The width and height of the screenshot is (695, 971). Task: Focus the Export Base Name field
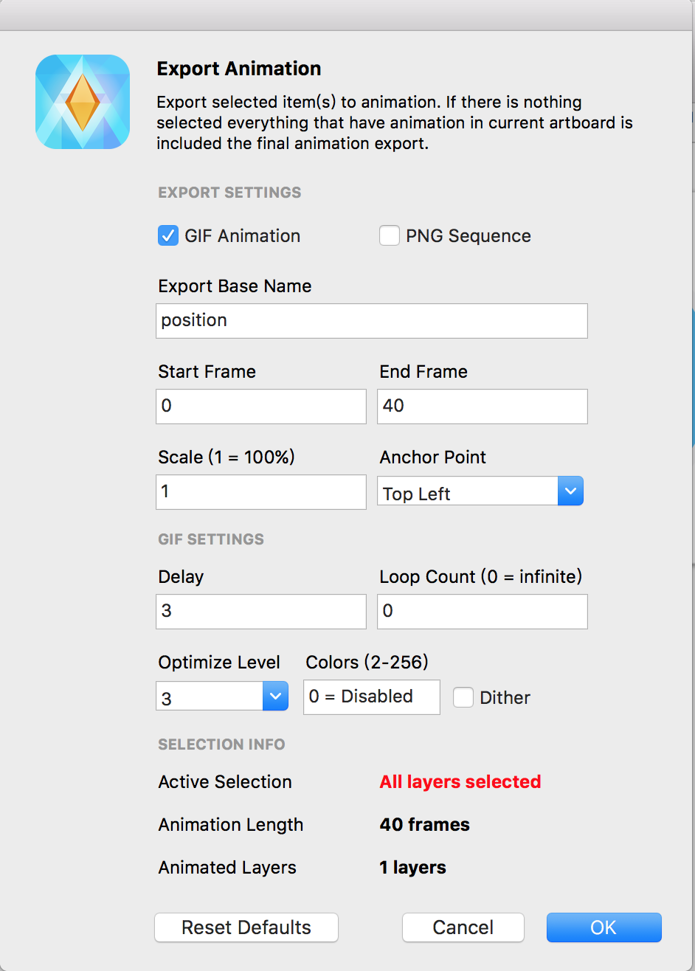[371, 321]
